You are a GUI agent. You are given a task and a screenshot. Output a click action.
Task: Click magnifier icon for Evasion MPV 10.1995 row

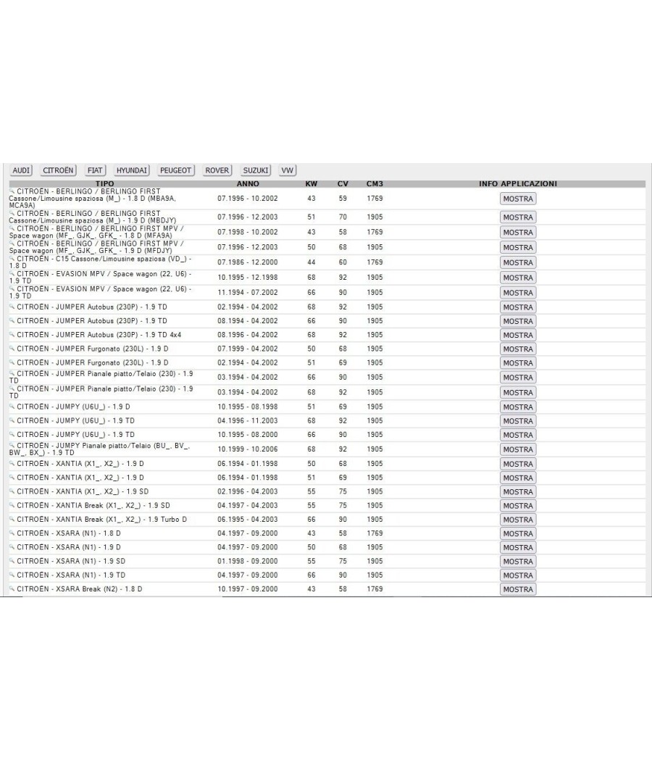coord(12,274)
